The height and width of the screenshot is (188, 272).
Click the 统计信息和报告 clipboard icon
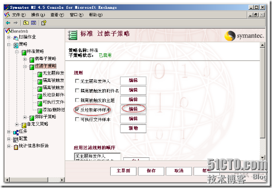point(16,147)
